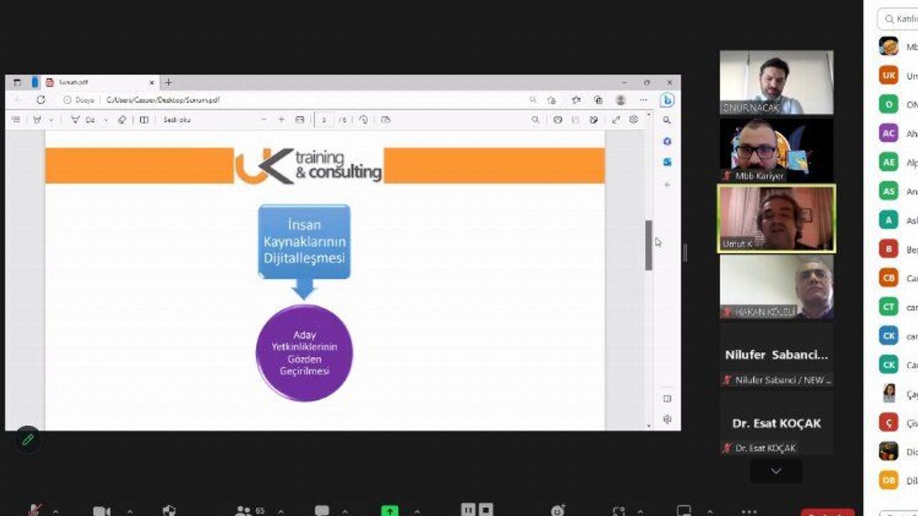Open the participants panel icon

[x=245, y=510]
